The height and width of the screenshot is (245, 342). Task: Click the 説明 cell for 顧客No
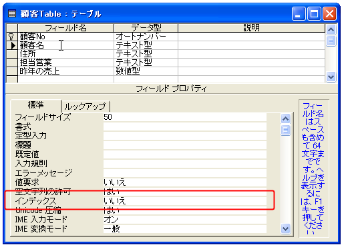point(251,37)
